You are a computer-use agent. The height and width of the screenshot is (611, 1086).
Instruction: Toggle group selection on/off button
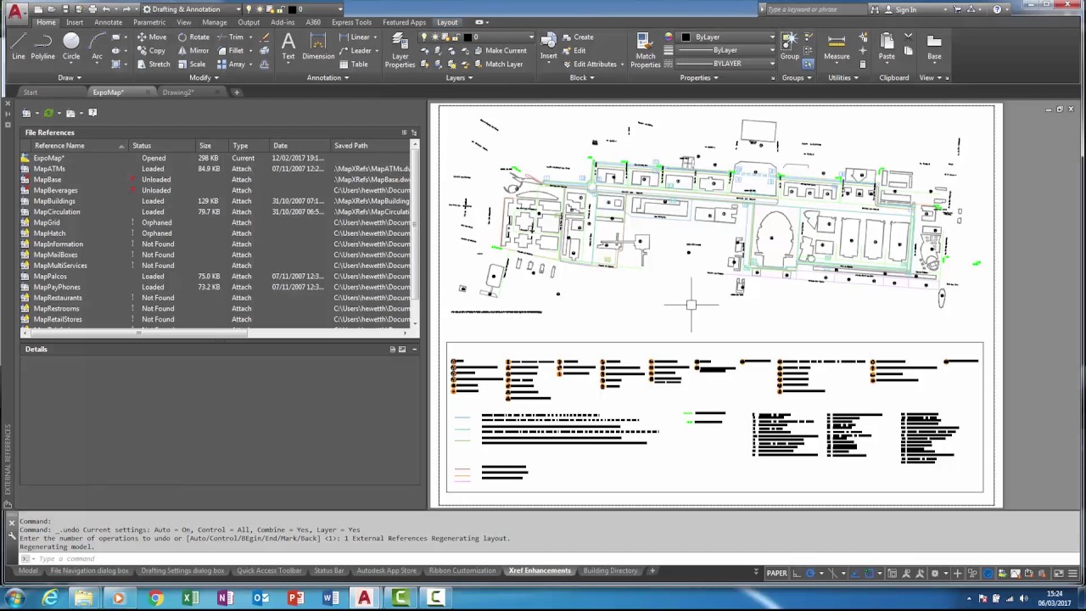pyautogui.click(x=808, y=64)
